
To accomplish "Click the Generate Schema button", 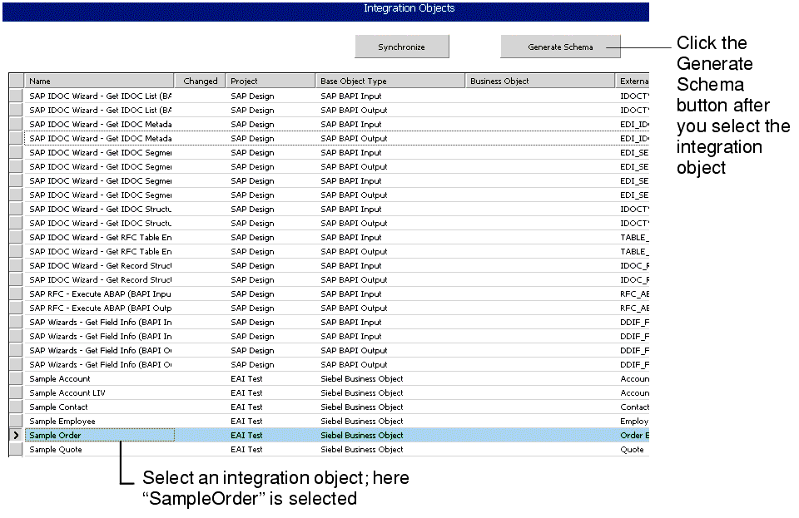I will pyautogui.click(x=560, y=47).
